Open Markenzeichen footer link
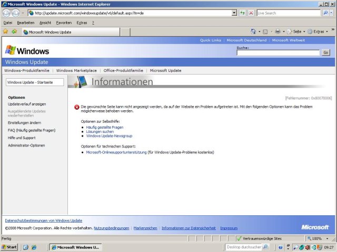 point(145,228)
